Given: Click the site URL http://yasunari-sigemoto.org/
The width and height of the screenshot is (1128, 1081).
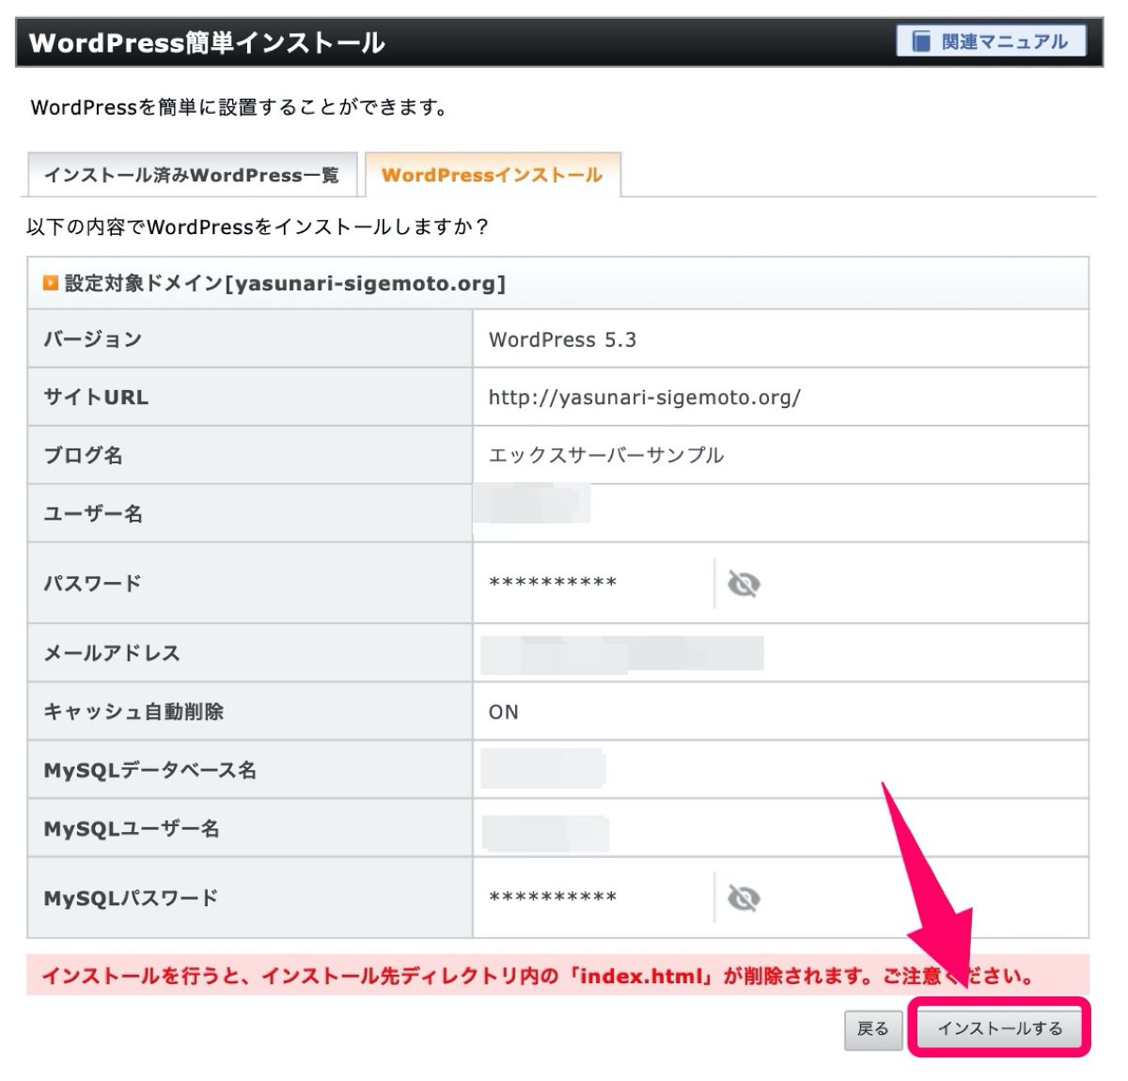Looking at the screenshot, I should pos(644,398).
